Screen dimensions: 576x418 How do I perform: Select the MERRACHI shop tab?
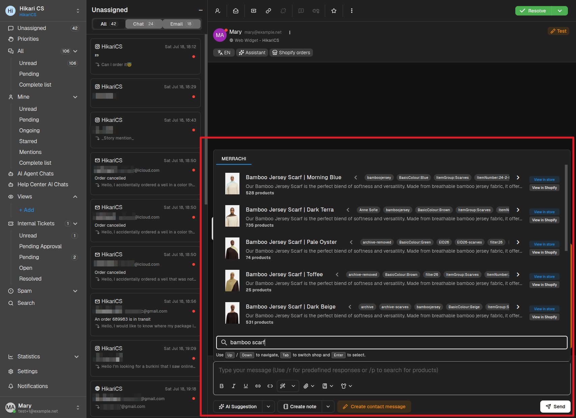tap(234, 159)
